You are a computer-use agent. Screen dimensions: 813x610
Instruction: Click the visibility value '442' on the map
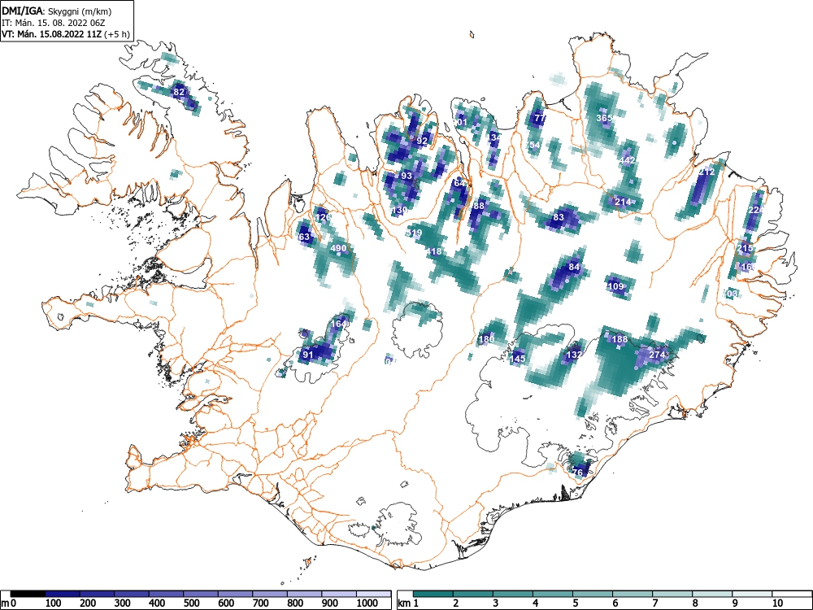click(x=627, y=160)
